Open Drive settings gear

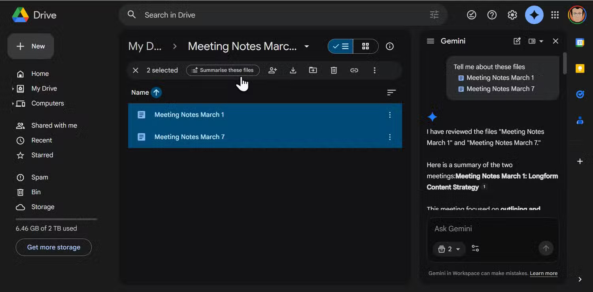click(x=512, y=15)
